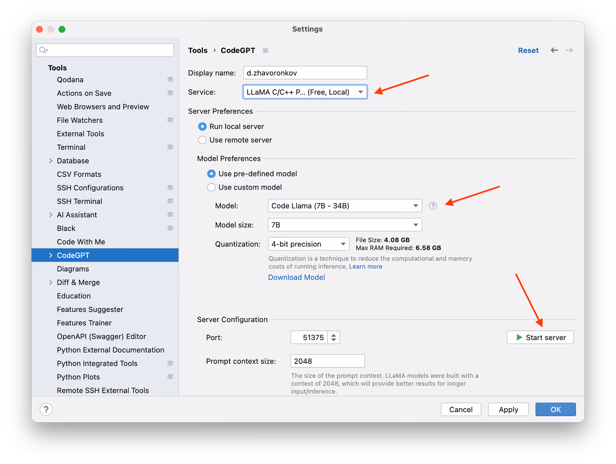The image size is (616, 464).
Task: Open Diagrams settings page
Action: [x=73, y=269]
